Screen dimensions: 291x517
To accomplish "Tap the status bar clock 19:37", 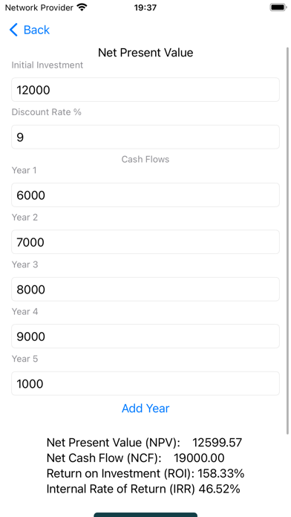I will [x=145, y=7].
